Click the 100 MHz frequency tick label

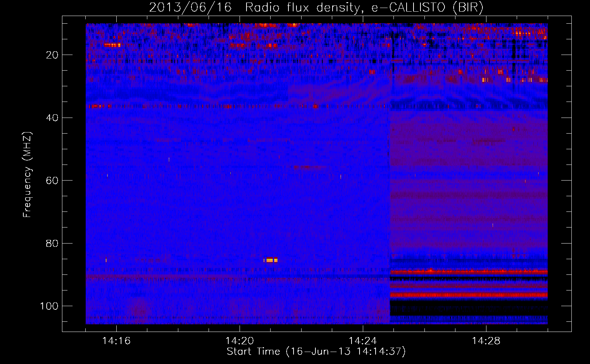[49, 306]
